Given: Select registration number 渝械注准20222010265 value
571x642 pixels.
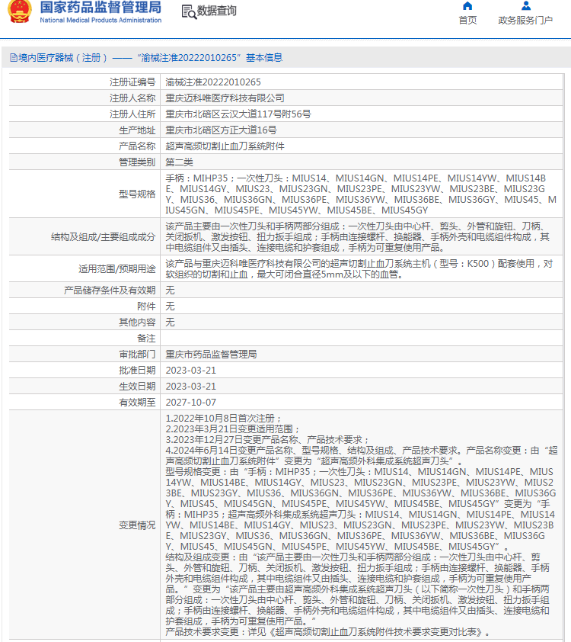Looking at the screenshot, I should (213, 82).
